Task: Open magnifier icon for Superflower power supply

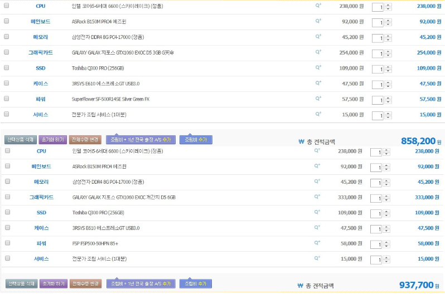Action: (x=318, y=99)
